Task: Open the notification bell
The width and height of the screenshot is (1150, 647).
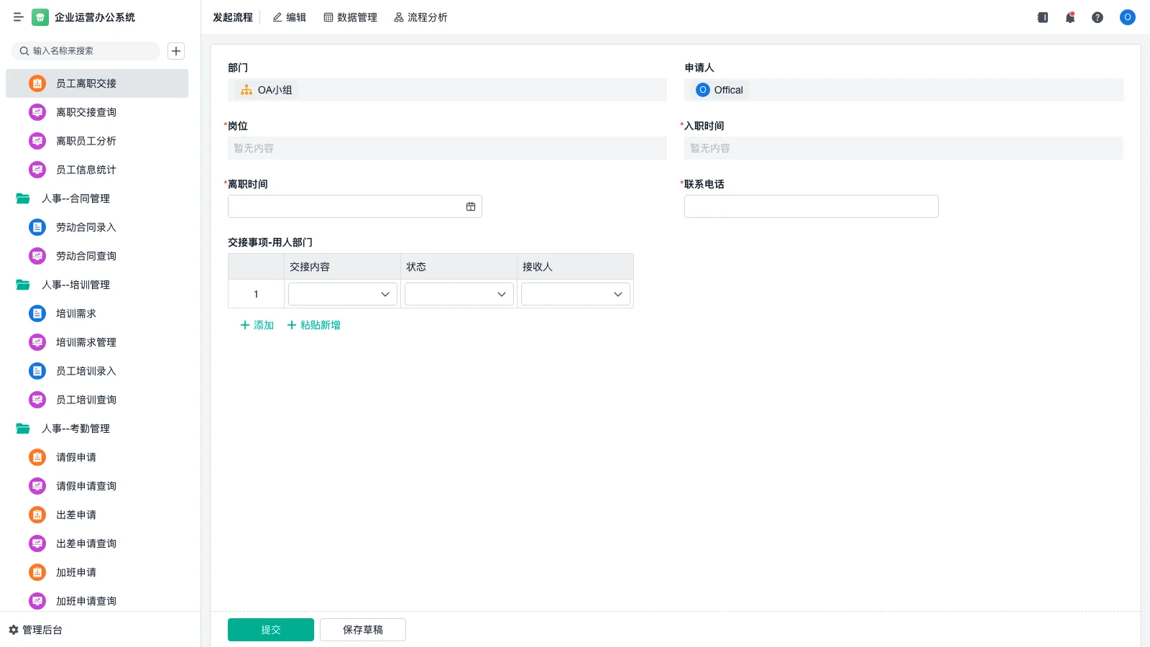Action: 1070,17
